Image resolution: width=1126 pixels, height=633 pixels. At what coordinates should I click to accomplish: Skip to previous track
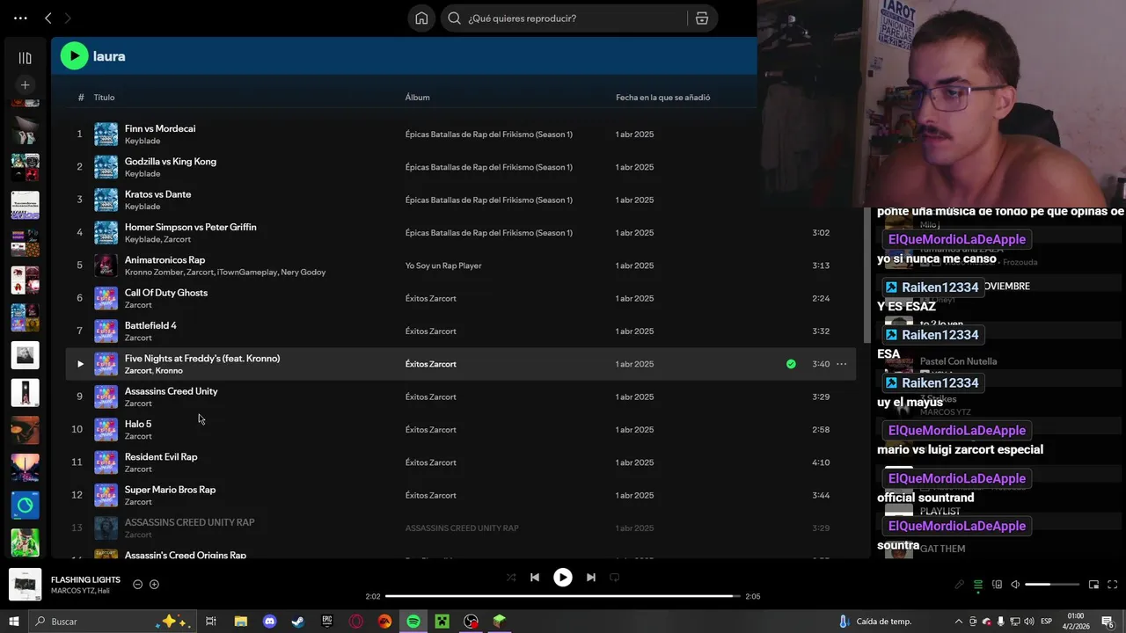(x=534, y=578)
